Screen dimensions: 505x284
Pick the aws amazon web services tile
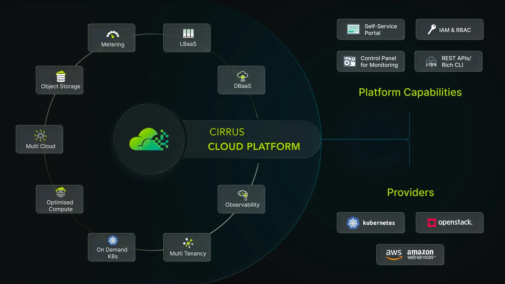(410, 255)
